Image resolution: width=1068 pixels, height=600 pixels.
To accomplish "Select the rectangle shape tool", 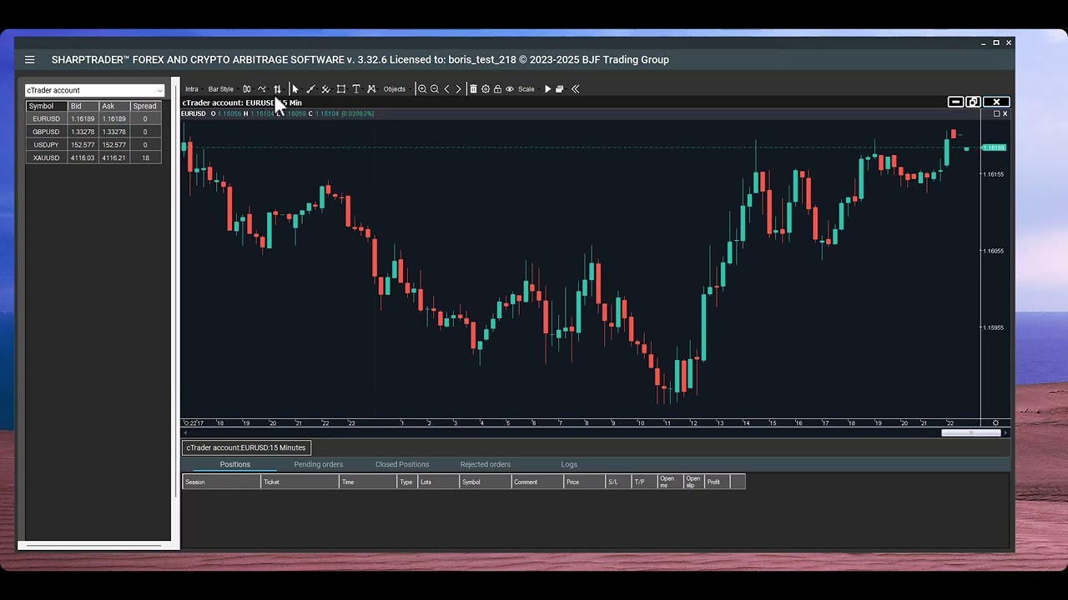I will 340,89.
